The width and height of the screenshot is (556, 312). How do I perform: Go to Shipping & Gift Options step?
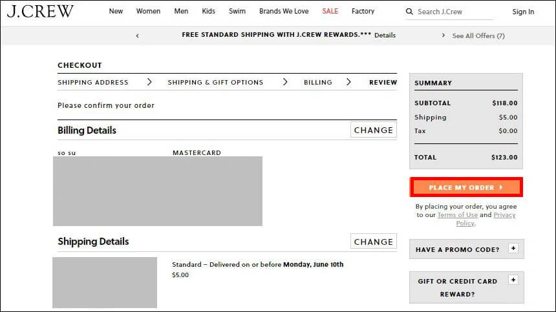(215, 82)
